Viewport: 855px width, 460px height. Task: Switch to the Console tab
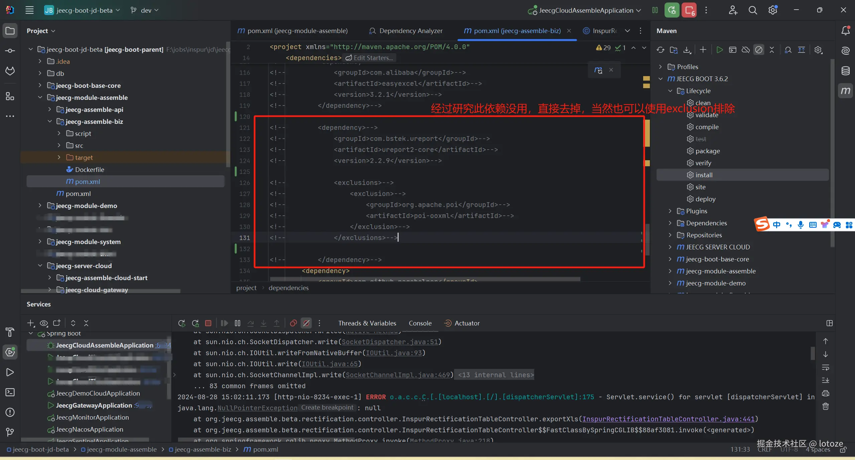[420, 323]
